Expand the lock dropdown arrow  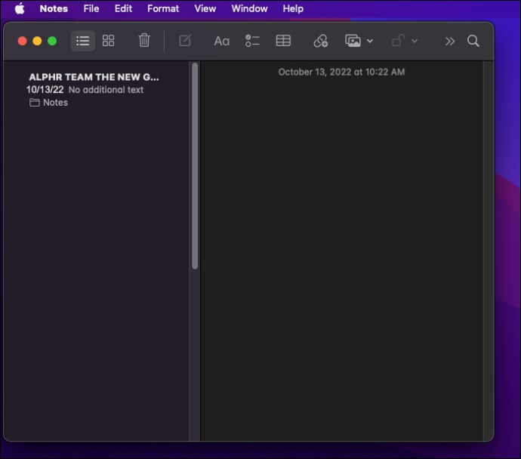[x=415, y=42]
